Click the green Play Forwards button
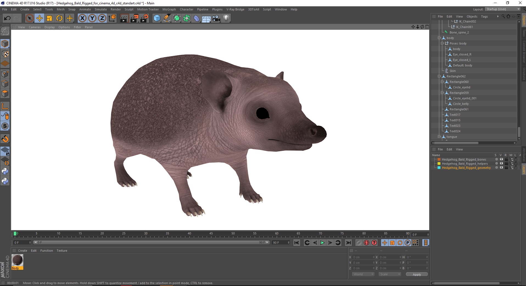Screen dimensions: 526x286 coord(322,243)
